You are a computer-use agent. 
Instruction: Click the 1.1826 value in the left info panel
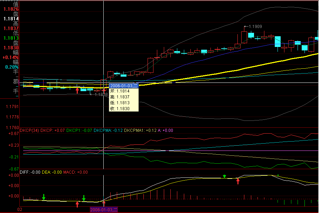click(11, 9)
